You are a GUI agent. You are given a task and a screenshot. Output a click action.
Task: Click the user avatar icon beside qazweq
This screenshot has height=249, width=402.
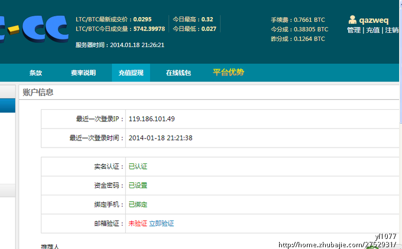[352, 19]
